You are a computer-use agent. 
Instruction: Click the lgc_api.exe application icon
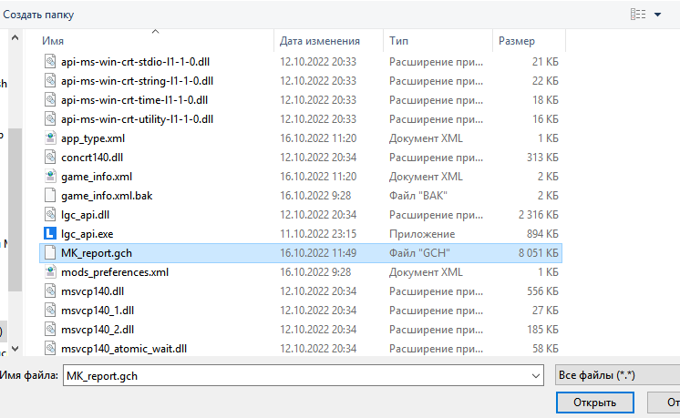click(x=50, y=234)
